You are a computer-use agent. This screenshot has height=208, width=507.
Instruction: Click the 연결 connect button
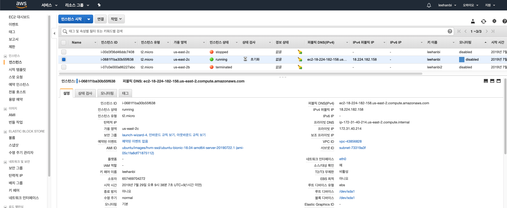click(x=101, y=19)
